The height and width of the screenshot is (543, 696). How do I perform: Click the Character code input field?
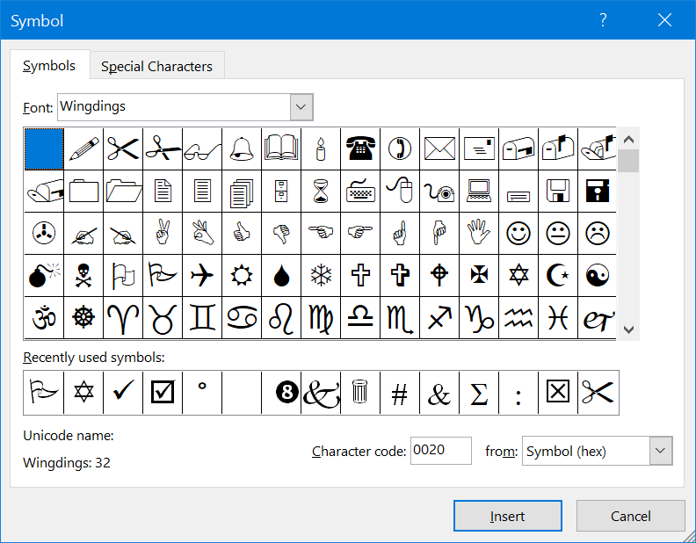(x=440, y=451)
